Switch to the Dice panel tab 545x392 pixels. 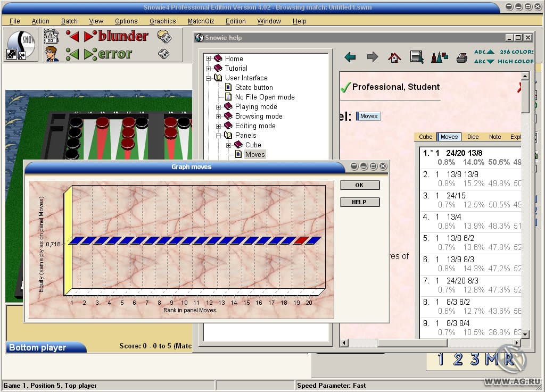(x=473, y=137)
